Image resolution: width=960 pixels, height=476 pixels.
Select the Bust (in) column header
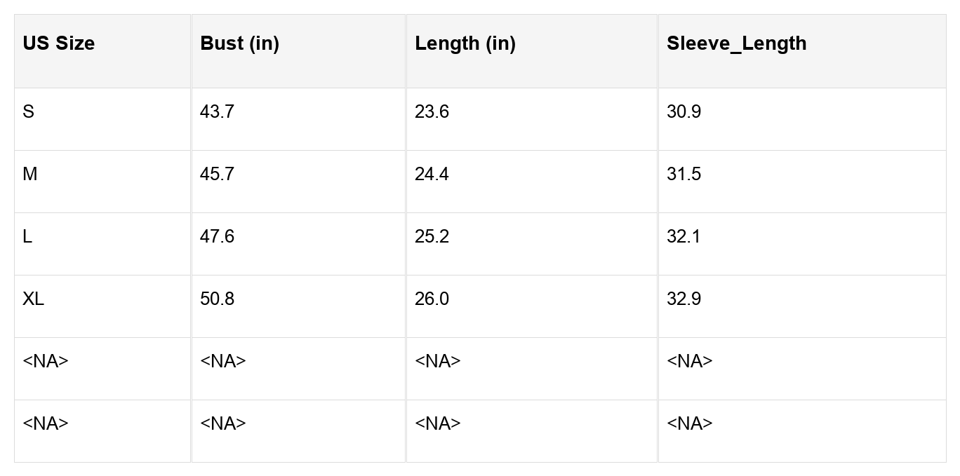click(x=239, y=43)
